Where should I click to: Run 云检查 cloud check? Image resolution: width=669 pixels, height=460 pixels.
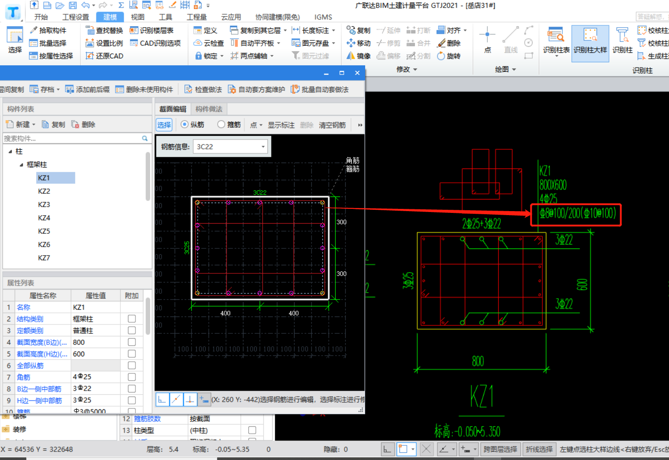tap(209, 43)
